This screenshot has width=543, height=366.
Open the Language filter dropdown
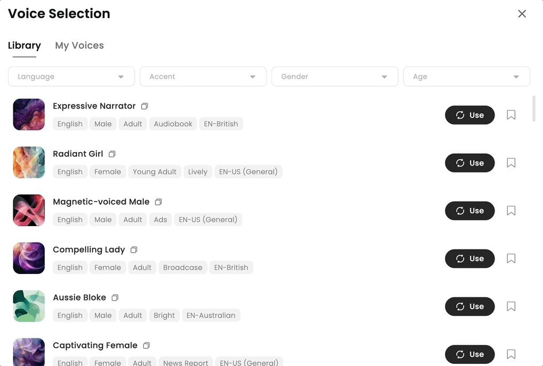pos(71,77)
